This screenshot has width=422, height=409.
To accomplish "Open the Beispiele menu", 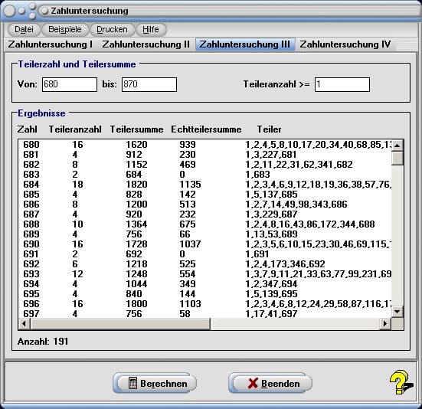I will pyautogui.click(x=65, y=29).
